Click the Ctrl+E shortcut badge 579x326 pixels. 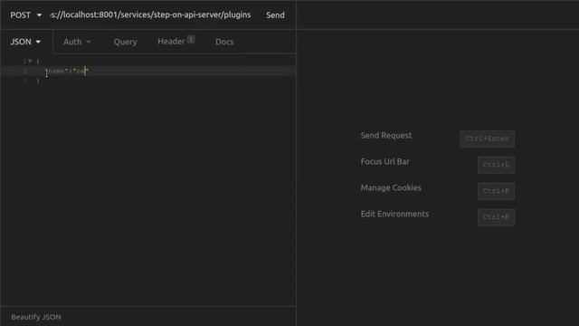point(496,217)
